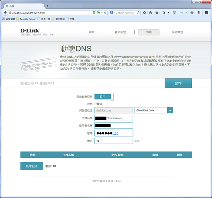Click the green shield icon in address bar
Image resolution: width=212 pixels, height=198 pixels.
coord(94,13)
